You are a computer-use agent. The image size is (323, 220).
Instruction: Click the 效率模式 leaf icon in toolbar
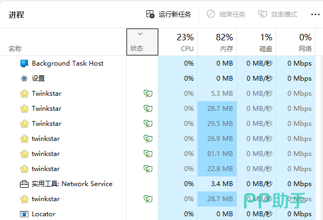tap(263, 14)
